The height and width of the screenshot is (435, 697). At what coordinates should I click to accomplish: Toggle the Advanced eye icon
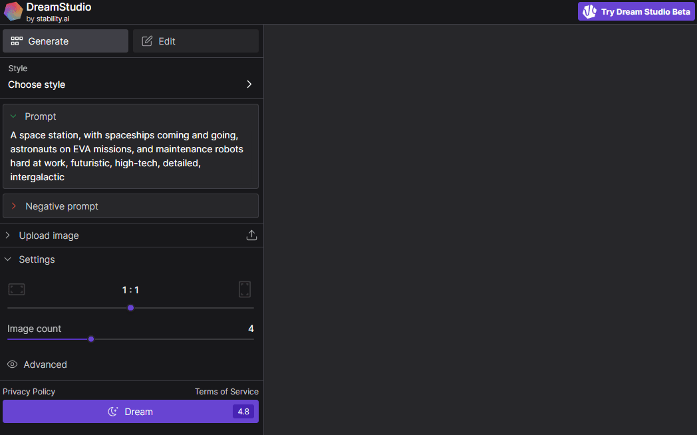[12, 364]
